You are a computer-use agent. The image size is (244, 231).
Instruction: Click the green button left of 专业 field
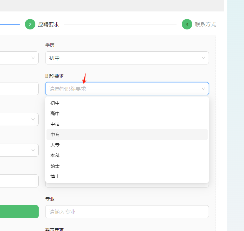(x=19, y=212)
